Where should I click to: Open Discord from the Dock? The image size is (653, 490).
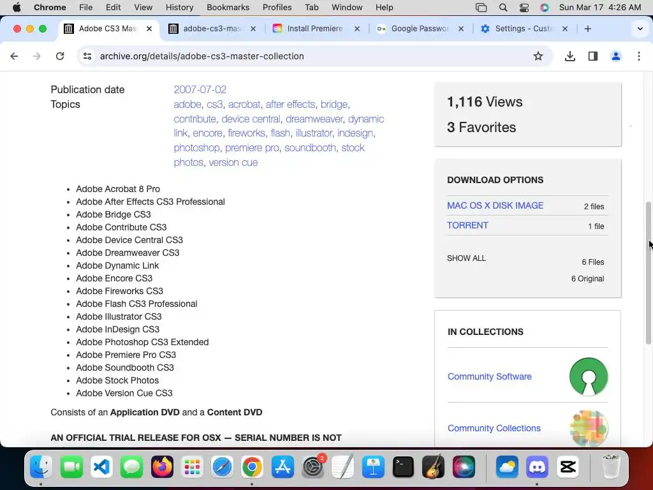coord(537,466)
